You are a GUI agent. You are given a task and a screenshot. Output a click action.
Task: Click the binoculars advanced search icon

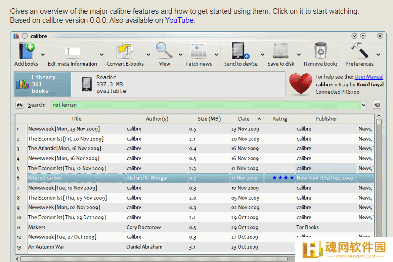(19, 105)
